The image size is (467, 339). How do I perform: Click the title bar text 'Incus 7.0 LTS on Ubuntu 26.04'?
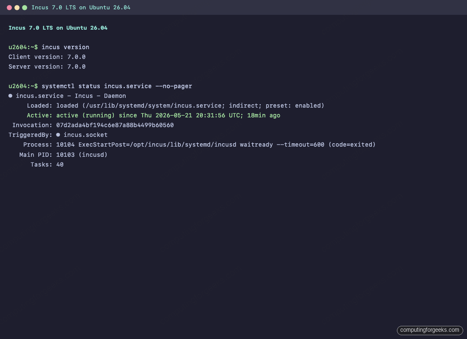[x=81, y=8]
